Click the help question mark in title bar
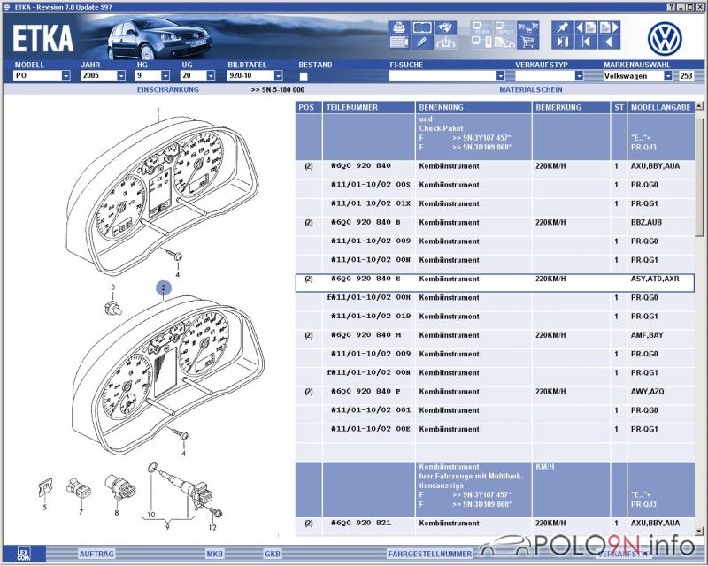 tap(672, 7)
